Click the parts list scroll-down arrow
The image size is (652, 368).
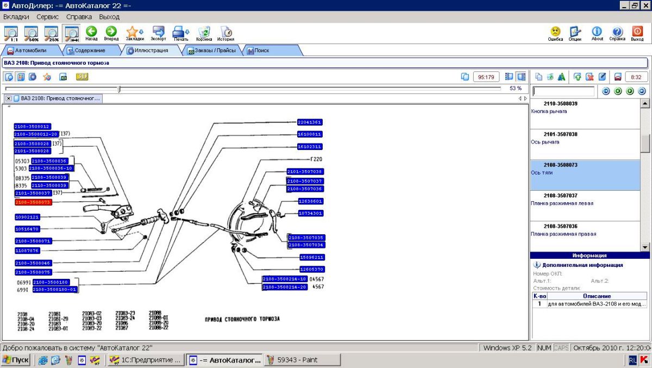[645, 247]
